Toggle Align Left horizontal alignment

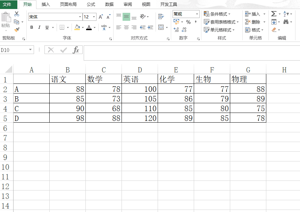[x=119, y=27]
